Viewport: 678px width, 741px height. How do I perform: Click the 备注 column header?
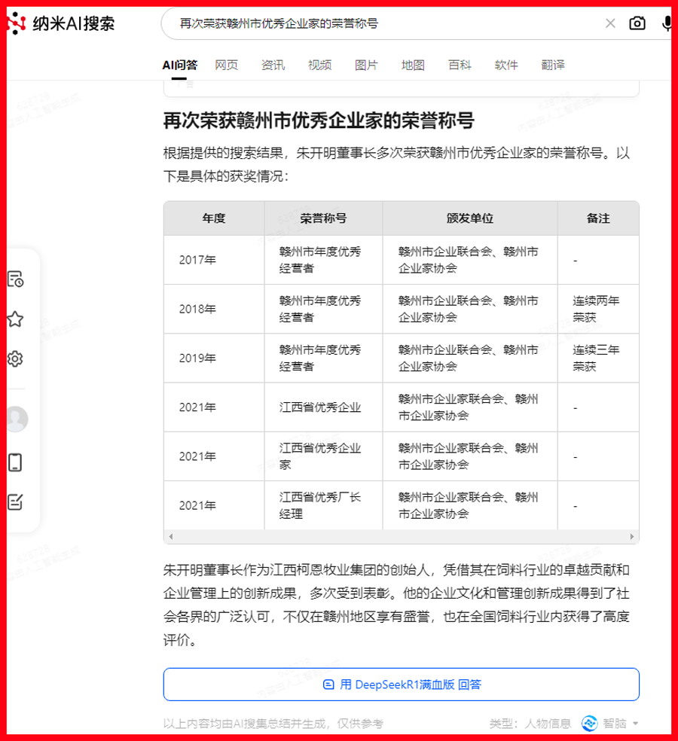[598, 218]
